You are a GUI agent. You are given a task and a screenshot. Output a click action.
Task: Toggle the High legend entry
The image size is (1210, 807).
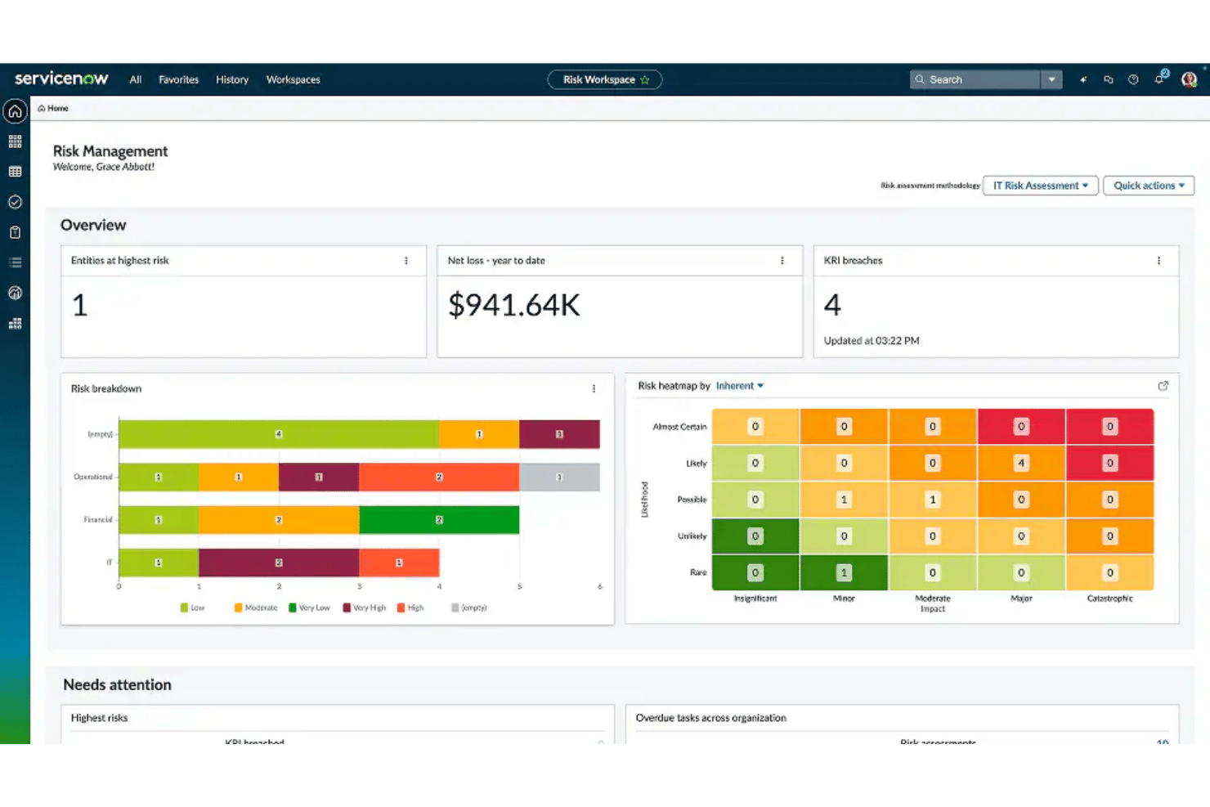tap(410, 608)
